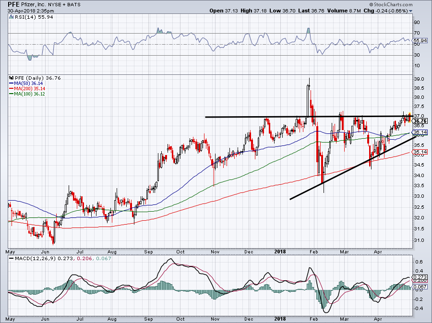Click the Nov label under MACD panel

(215, 319)
